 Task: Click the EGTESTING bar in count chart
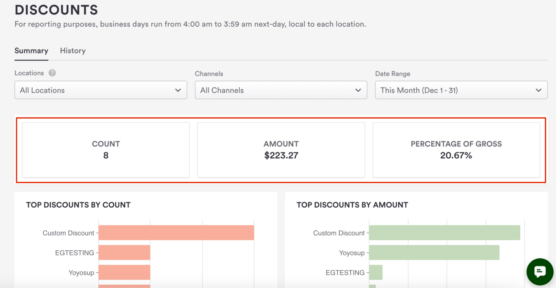(124, 253)
